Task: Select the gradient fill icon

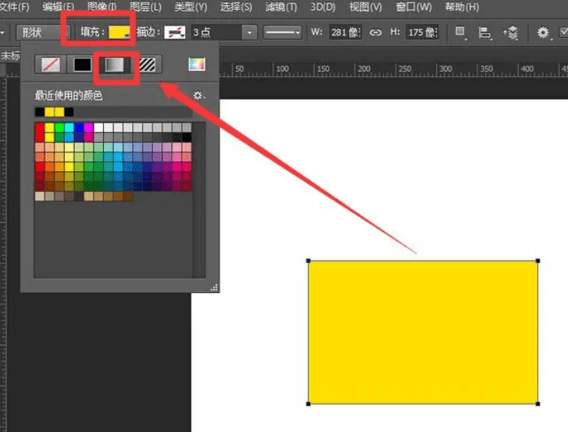Action: [114, 65]
